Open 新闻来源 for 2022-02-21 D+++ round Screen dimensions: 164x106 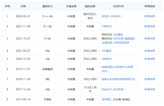point(150,16)
